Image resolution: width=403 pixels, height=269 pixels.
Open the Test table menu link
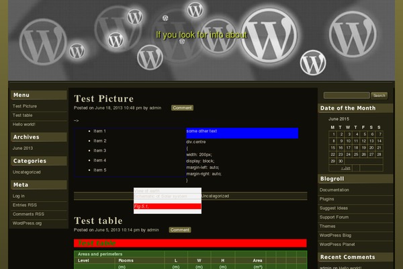22,115
